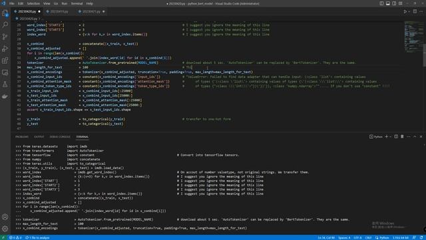Switch to the 20230420.py editor tab
Viewport: 426px width, 240px height.
tap(27, 12)
